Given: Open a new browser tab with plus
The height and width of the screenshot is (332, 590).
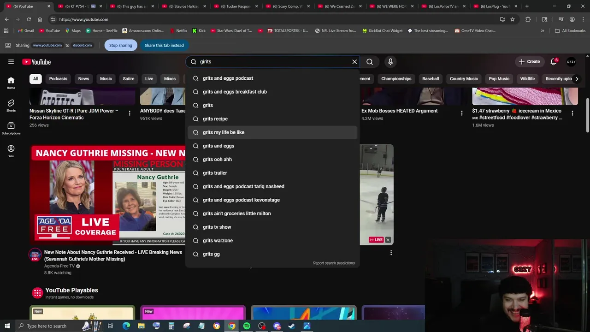Looking at the screenshot, I should point(527,6).
